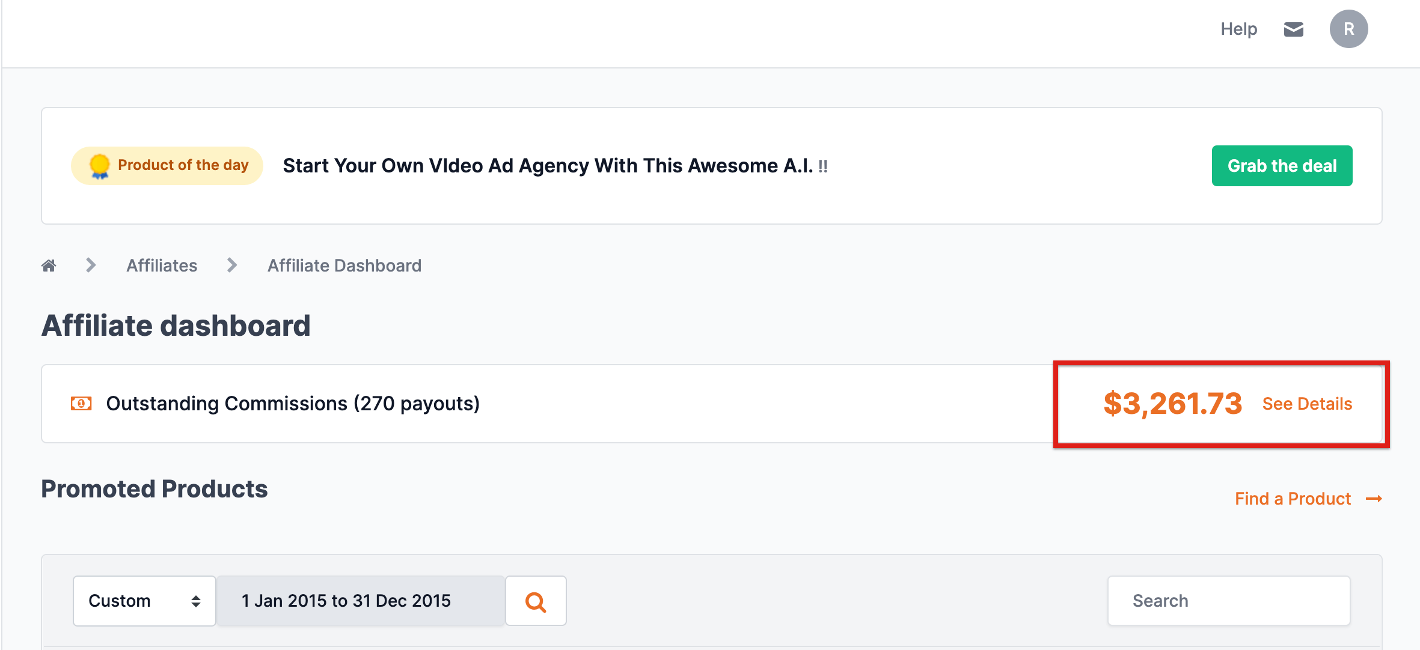Open the Video Ad Agency headline

click(548, 166)
